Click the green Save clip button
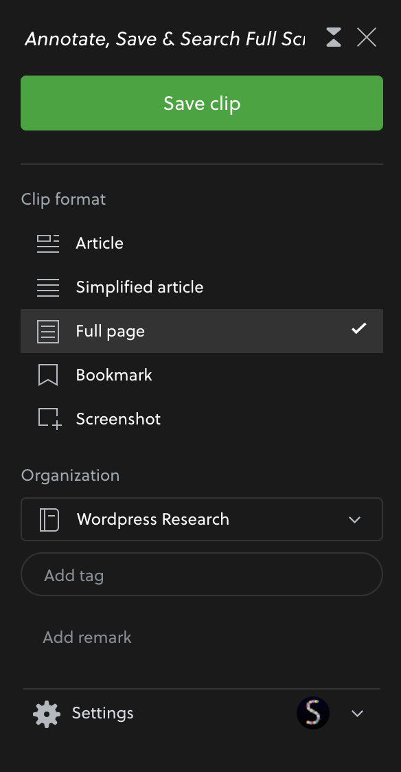This screenshot has height=772, width=401. 202,103
